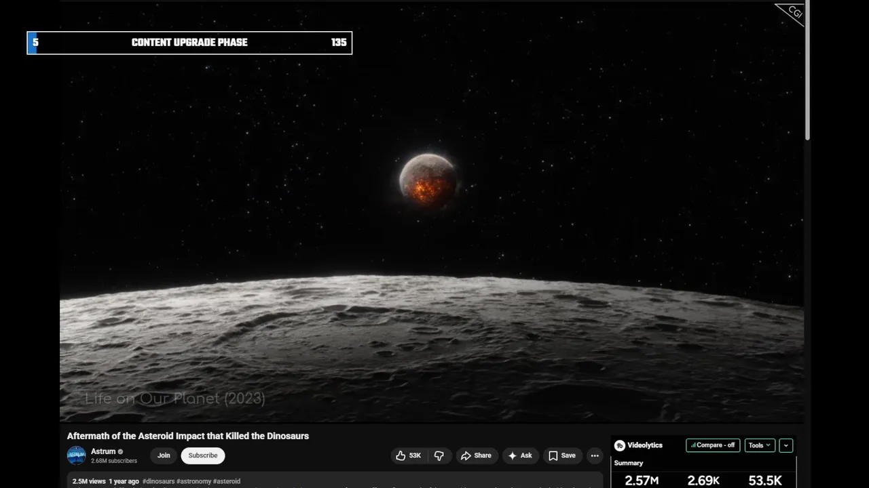Click the Videolytics logo icon
869x488 pixels.
click(x=619, y=445)
